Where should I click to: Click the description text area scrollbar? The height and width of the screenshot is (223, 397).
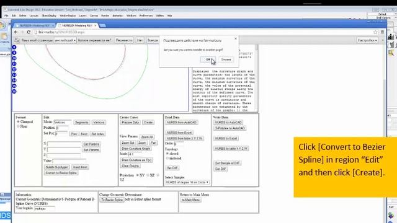point(257,78)
